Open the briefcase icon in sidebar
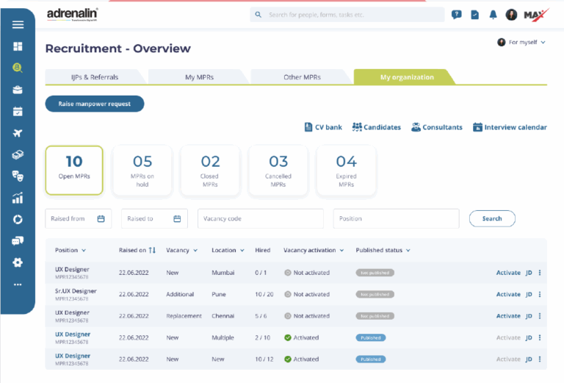 click(18, 90)
